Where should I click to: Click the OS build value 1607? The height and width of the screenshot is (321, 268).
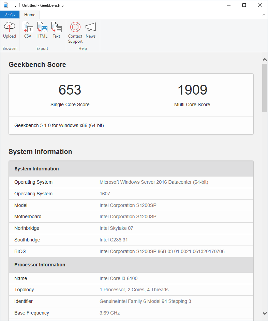(105, 194)
